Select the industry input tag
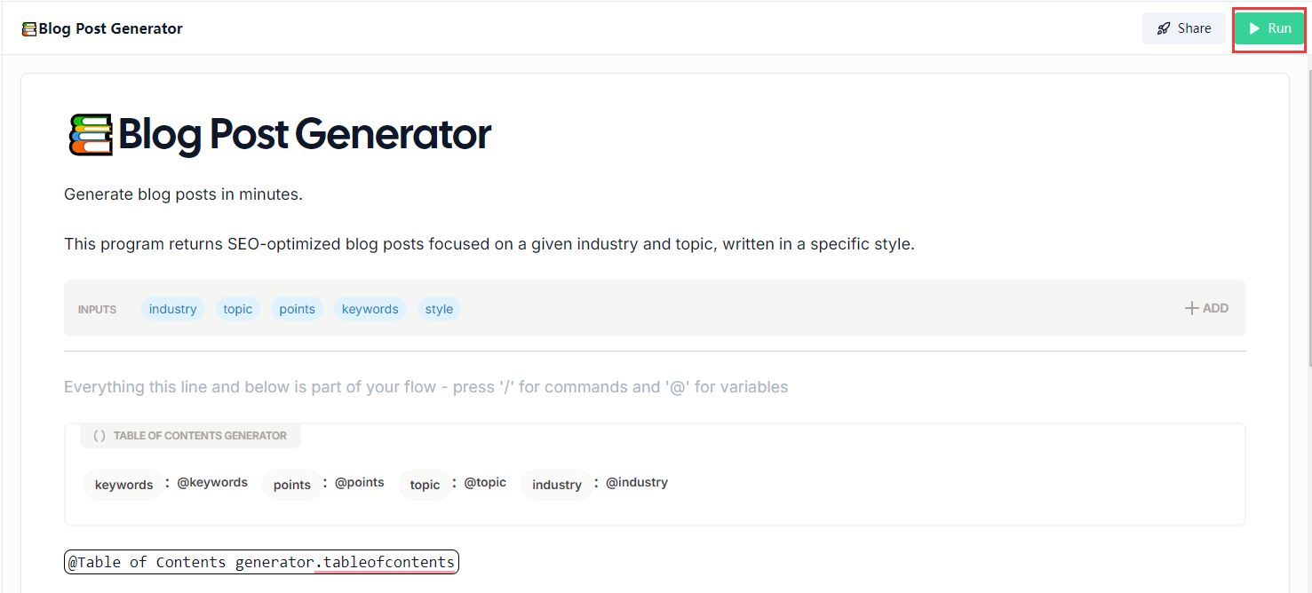This screenshot has height=593, width=1312. [x=172, y=309]
